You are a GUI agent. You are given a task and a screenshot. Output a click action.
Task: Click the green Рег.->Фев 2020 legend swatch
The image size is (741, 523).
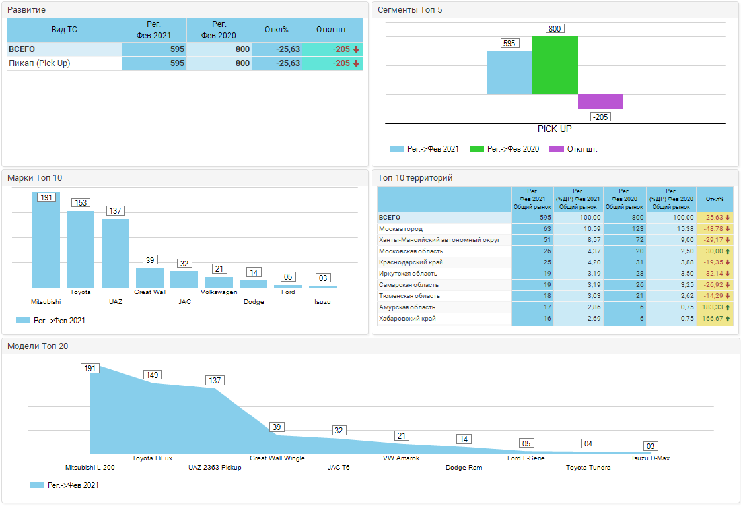476,149
